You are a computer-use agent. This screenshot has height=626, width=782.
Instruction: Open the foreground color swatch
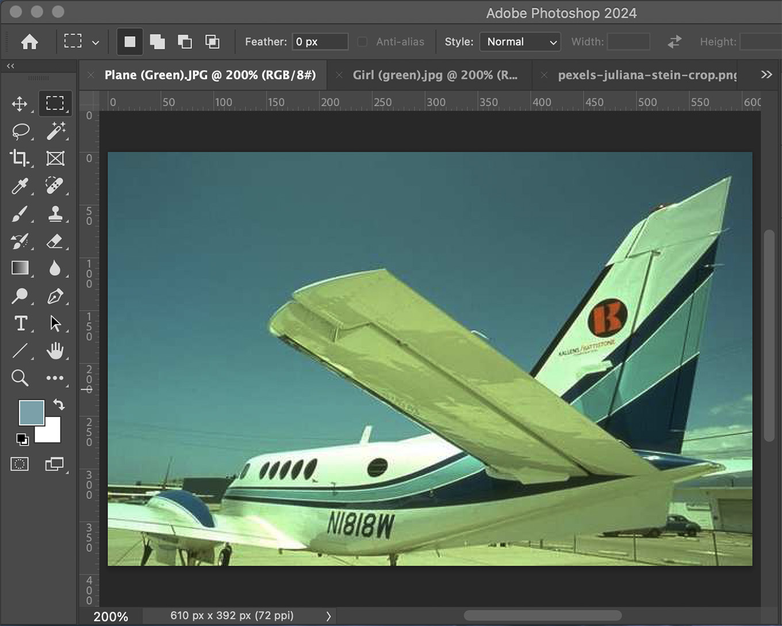[30, 411]
